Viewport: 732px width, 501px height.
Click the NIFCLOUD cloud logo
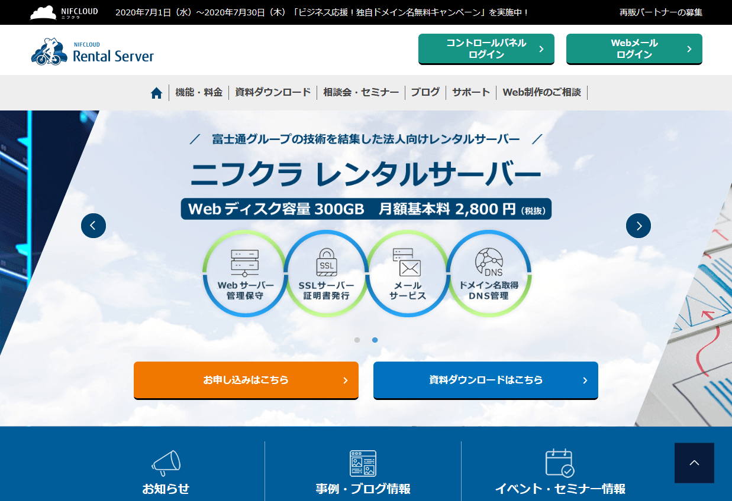[64, 12]
